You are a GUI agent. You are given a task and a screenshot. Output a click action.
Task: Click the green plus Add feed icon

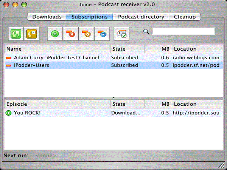tap(55, 34)
